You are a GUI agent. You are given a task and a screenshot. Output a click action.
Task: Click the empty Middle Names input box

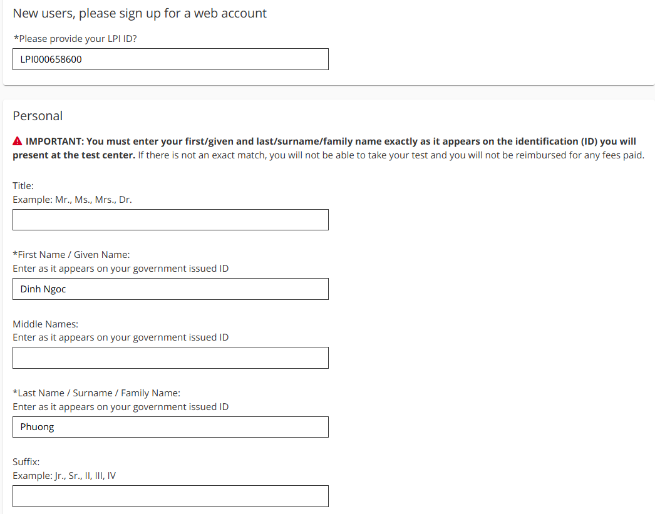click(170, 358)
